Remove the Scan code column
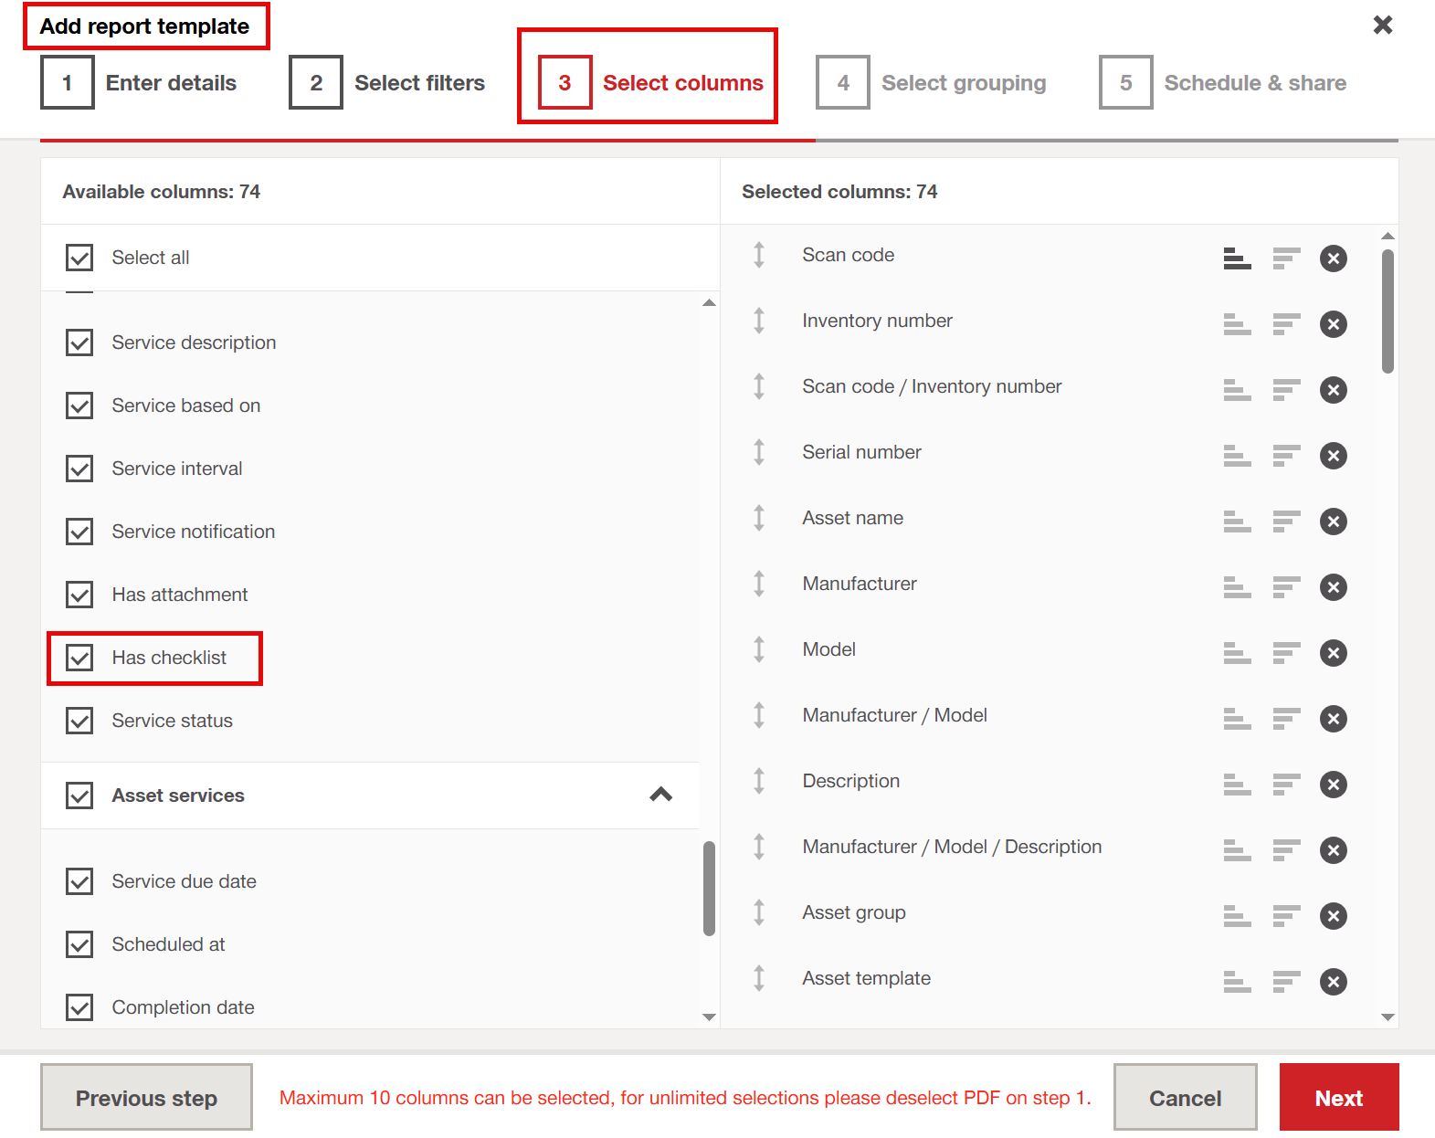Image resolution: width=1435 pixels, height=1138 pixels. (x=1333, y=258)
